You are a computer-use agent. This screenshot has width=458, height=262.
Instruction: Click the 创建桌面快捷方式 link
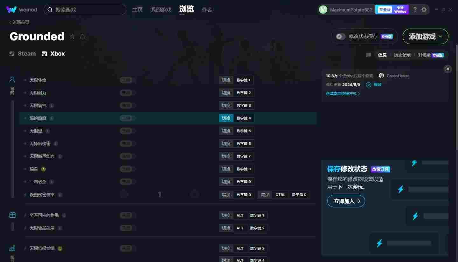tap(343, 94)
